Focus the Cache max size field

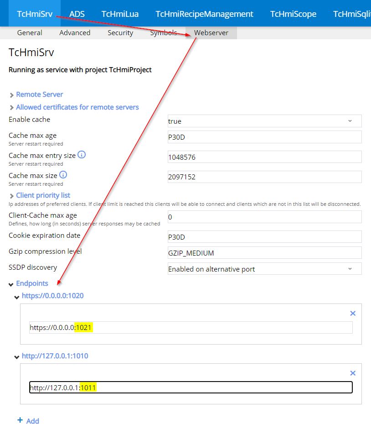click(265, 177)
